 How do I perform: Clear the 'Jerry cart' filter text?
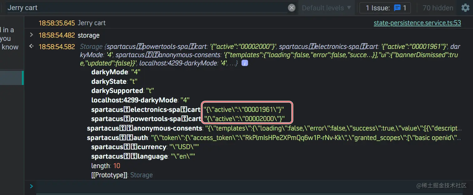tap(292, 8)
